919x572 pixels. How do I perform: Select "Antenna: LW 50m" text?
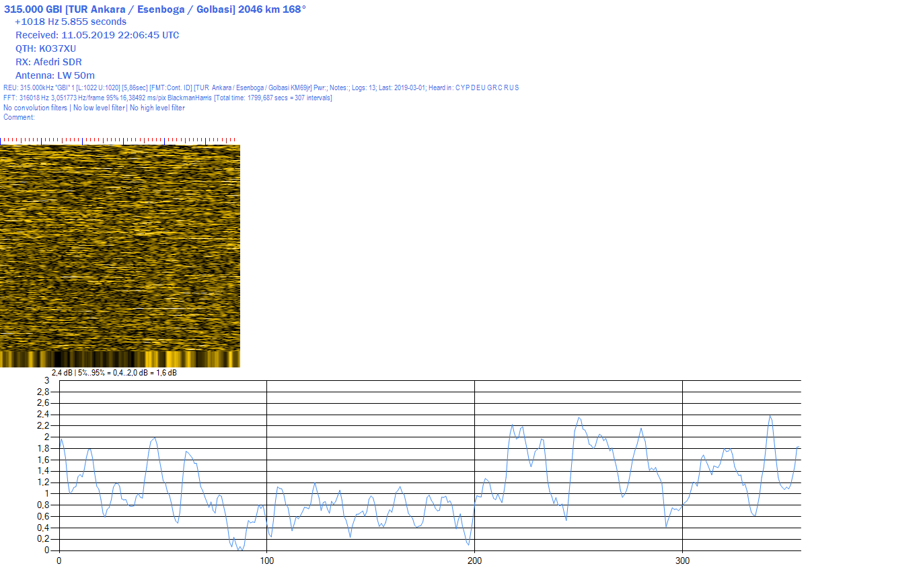(55, 75)
